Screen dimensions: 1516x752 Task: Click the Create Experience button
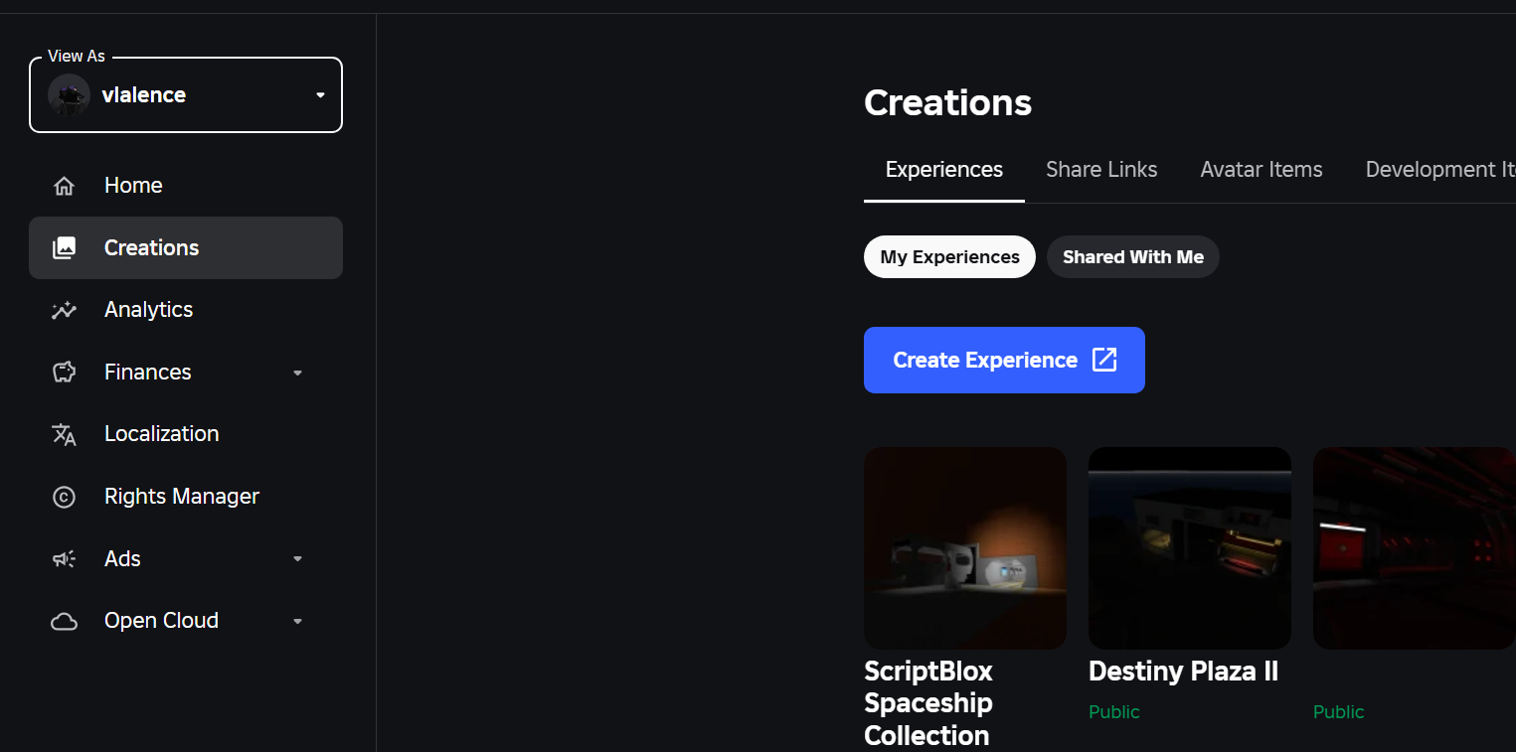pos(1004,360)
